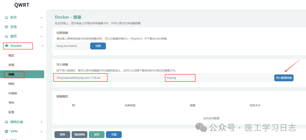Click the 负载 button
Image resolution: width=306 pixels, height=140 pixels.
pyautogui.click(x=114, y=135)
